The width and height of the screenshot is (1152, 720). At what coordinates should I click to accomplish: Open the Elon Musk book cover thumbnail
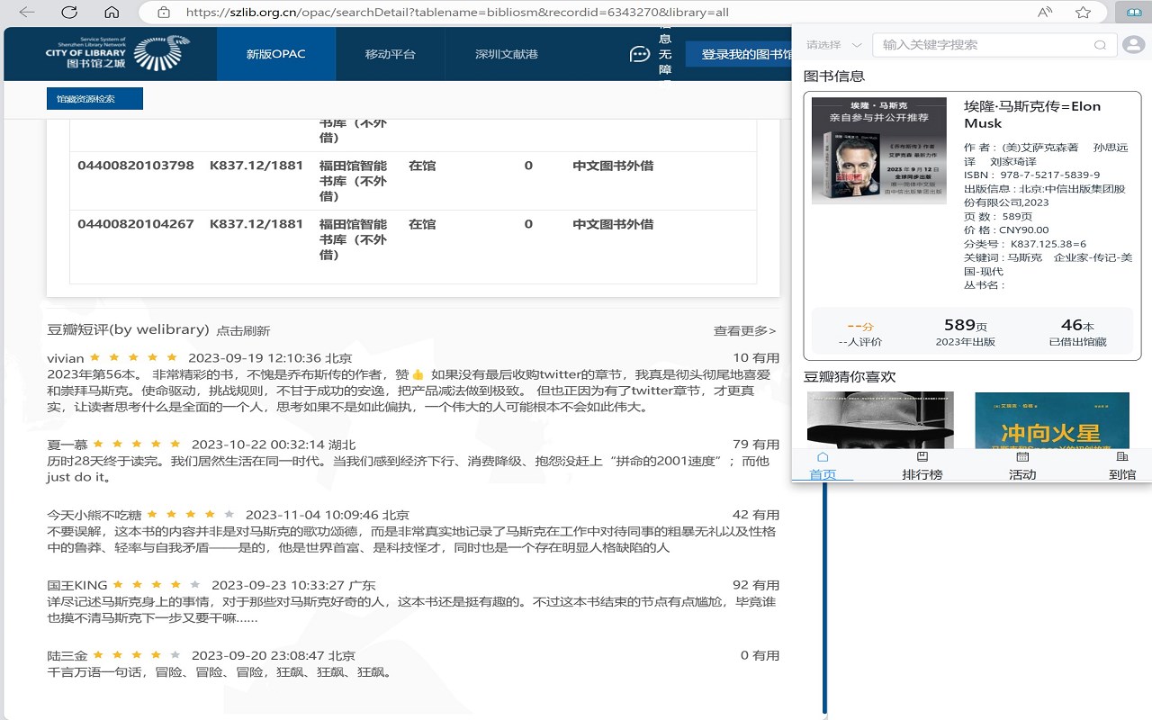(879, 150)
